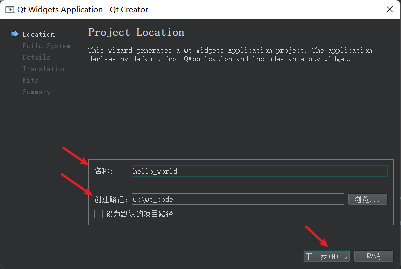Viewport: 401px width, 269px height.
Task: Click the creation path field G:\Qt_code
Action: (x=238, y=199)
